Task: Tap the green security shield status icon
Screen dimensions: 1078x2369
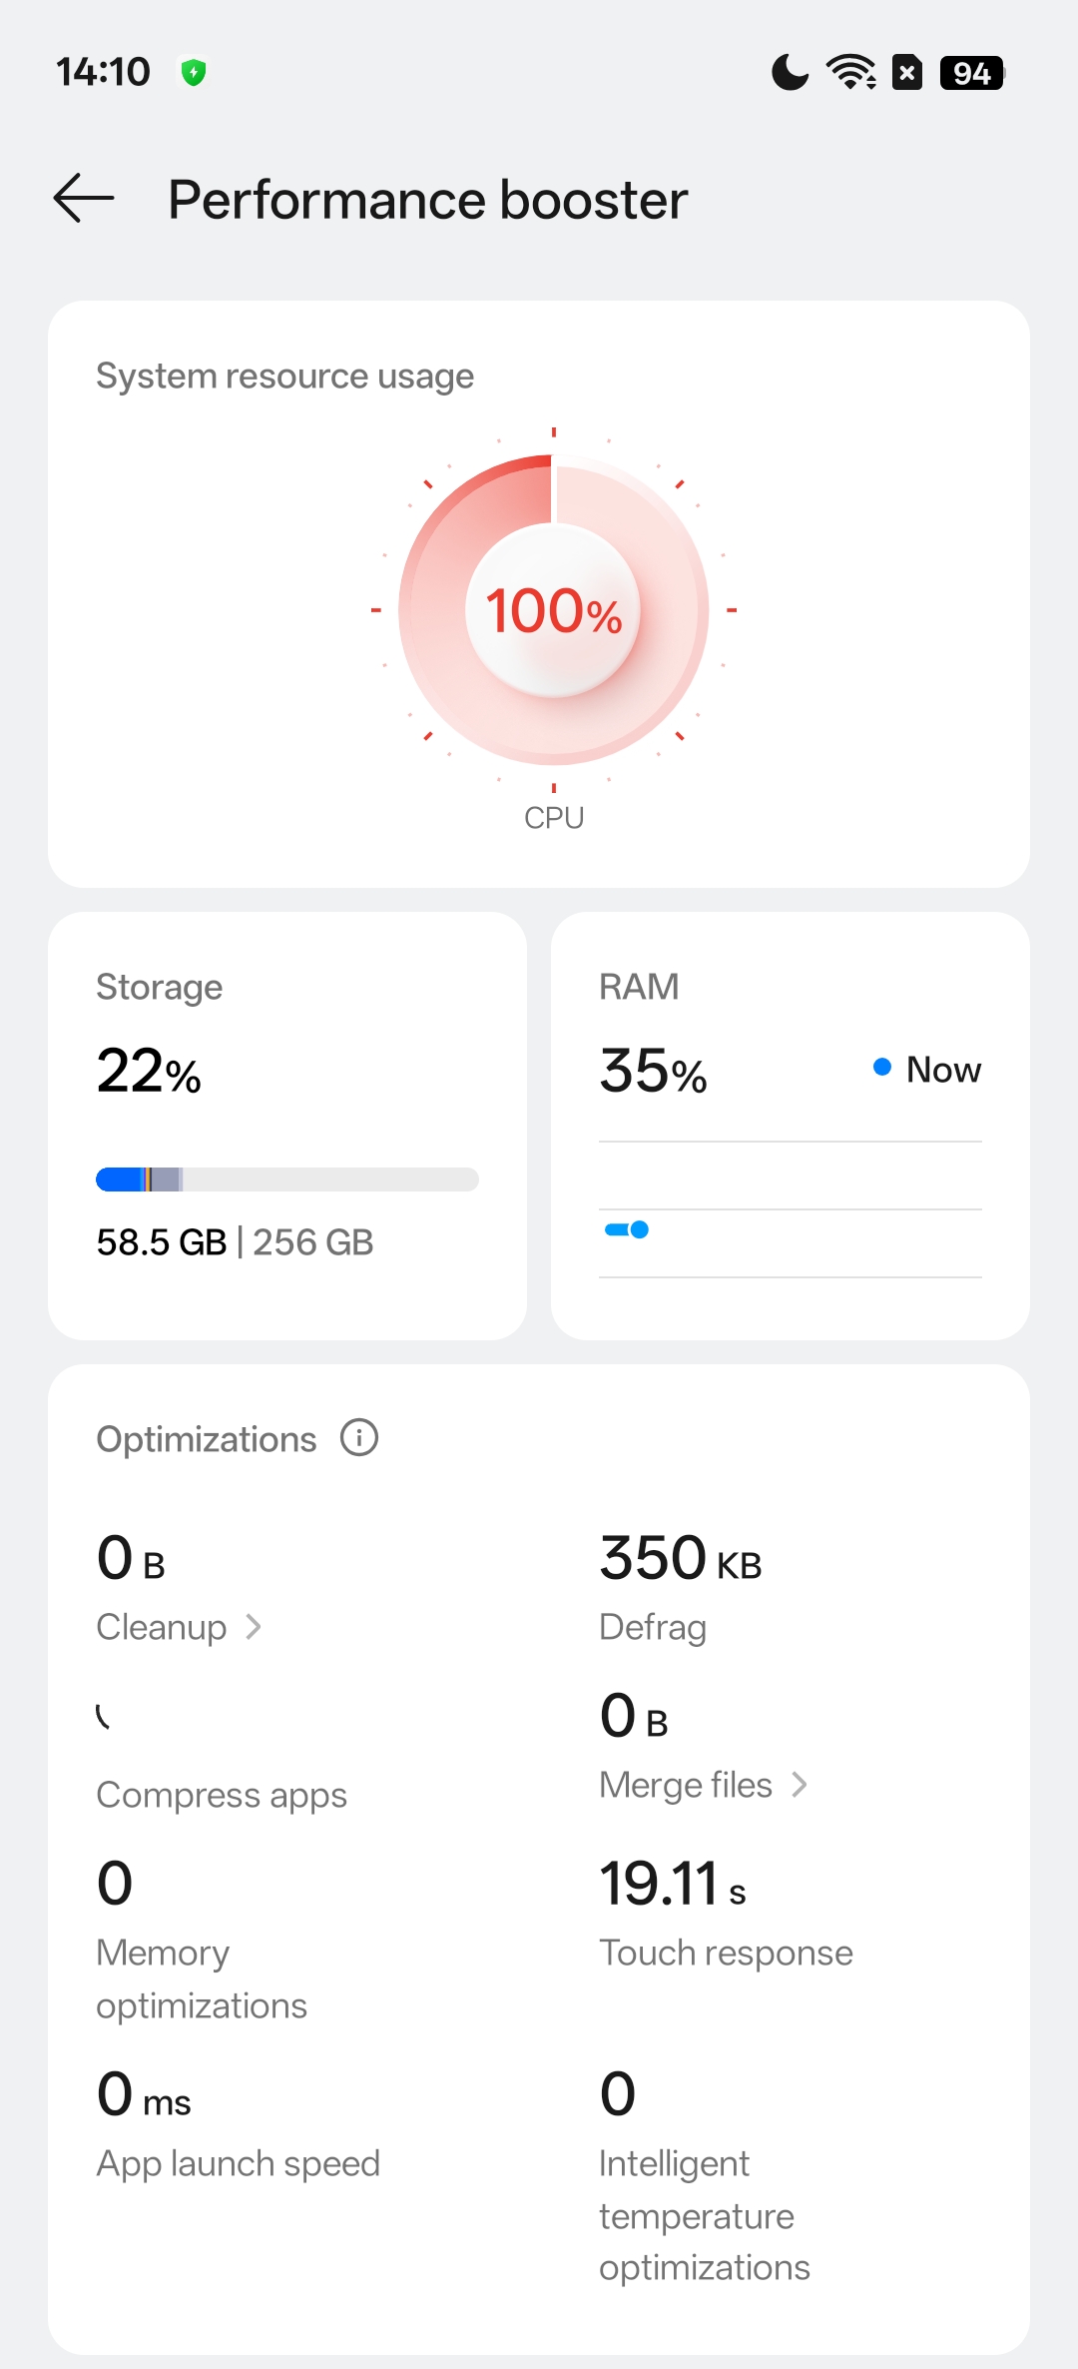Action: pos(194,72)
